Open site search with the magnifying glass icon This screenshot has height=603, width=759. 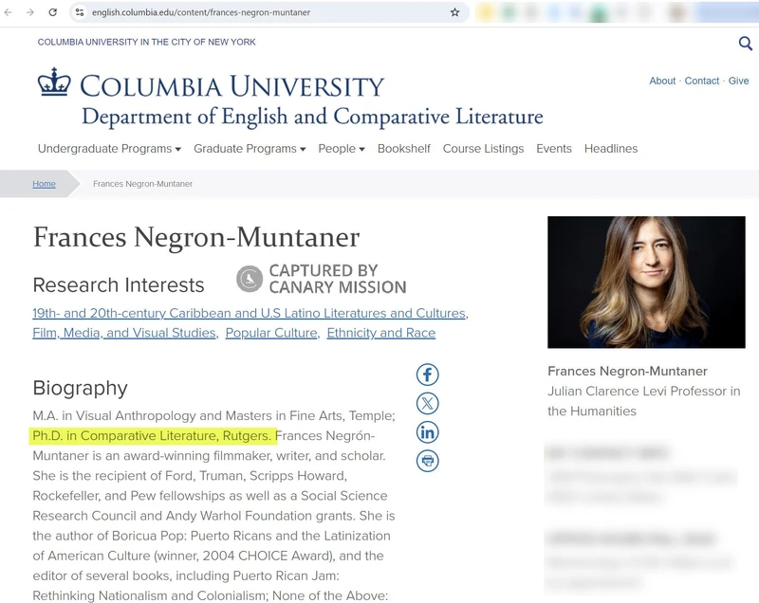click(745, 43)
